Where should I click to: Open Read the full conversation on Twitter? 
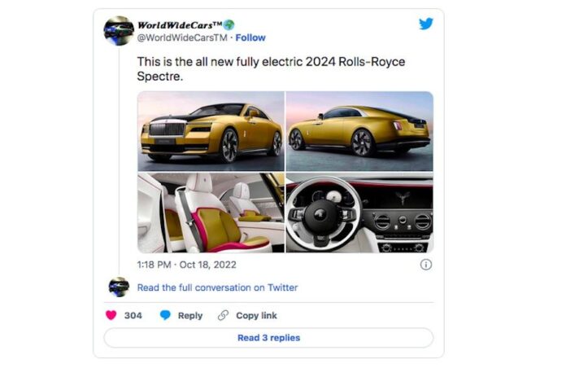(217, 287)
